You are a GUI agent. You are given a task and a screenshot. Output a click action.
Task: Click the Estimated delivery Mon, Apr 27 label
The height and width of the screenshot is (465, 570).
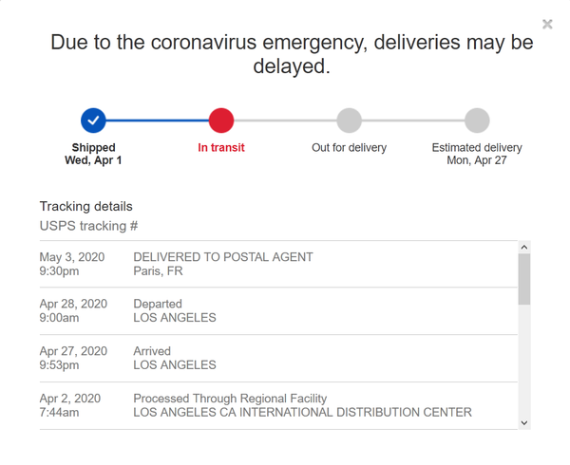[x=477, y=154]
